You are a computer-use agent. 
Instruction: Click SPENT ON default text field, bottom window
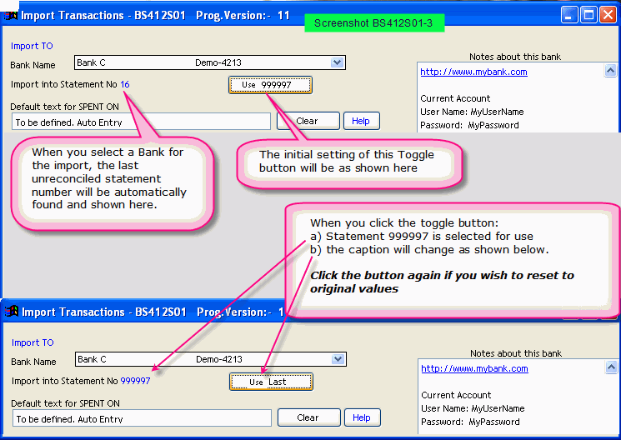pyautogui.click(x=143, y=418)
